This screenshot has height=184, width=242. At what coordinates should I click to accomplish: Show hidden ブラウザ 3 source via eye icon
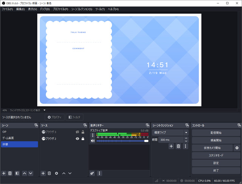[77, 132]
